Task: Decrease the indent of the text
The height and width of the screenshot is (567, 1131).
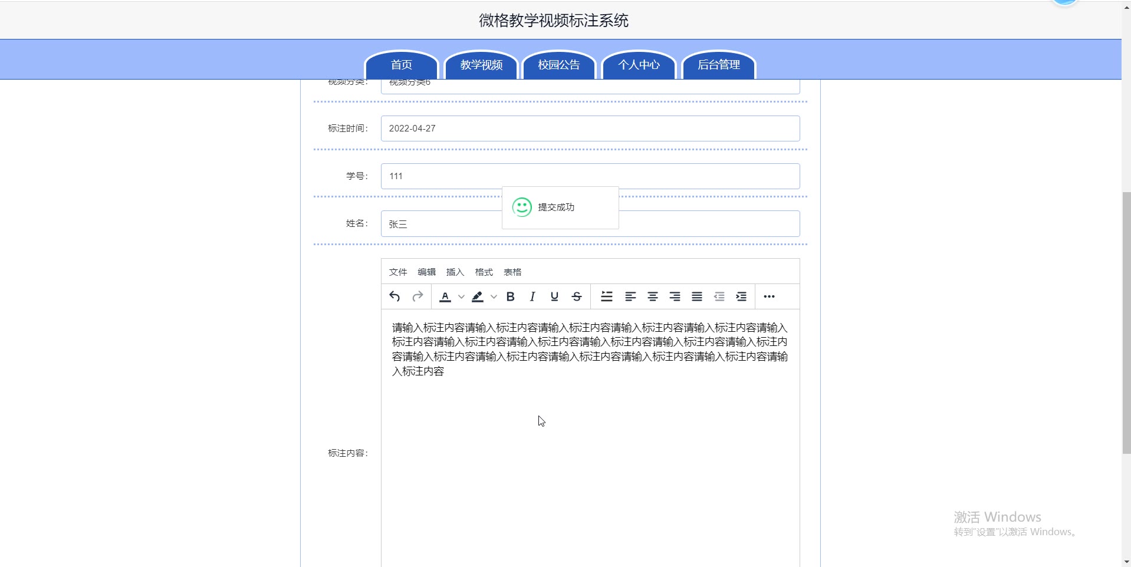Action: pyautogui.click(x=719, y=296)
